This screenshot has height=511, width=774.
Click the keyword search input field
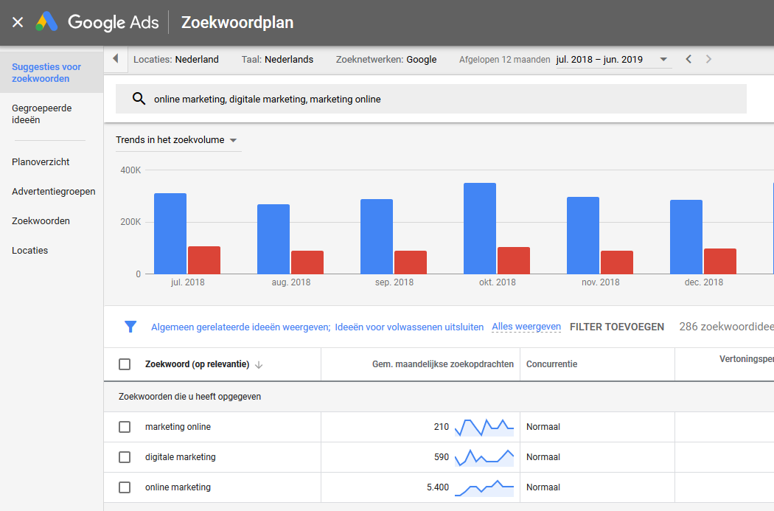(431, 99)
